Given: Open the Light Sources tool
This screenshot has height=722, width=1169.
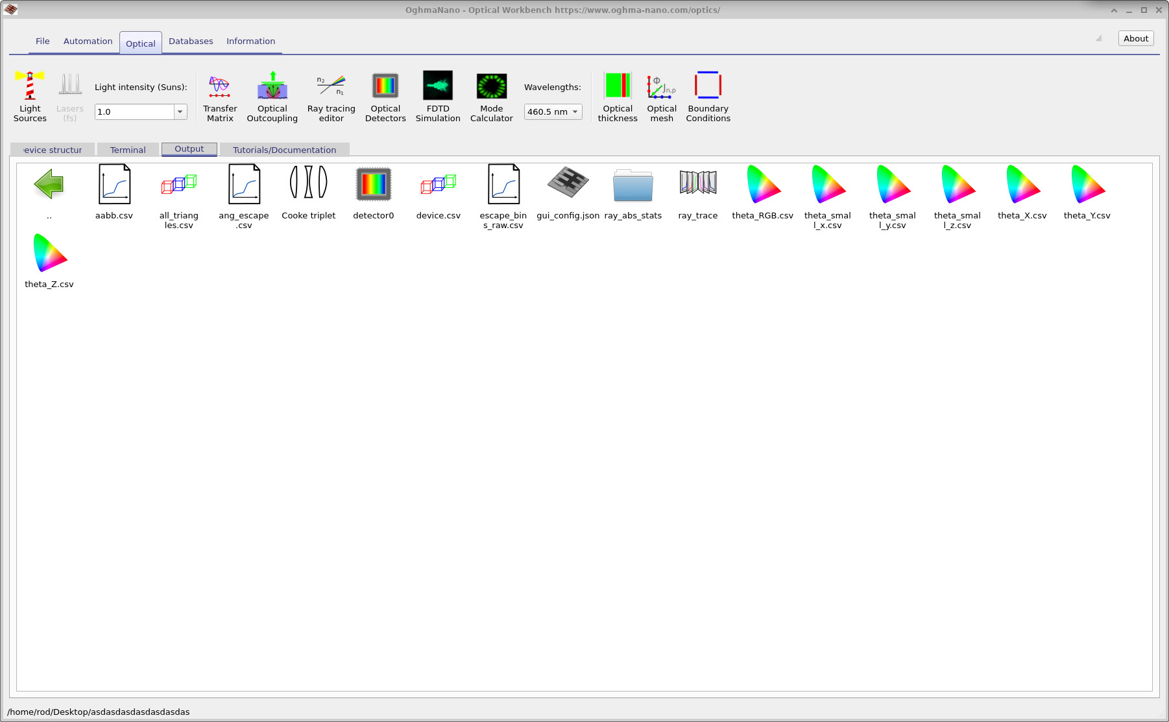Looking at the screenshot, I should click(29, 97).
